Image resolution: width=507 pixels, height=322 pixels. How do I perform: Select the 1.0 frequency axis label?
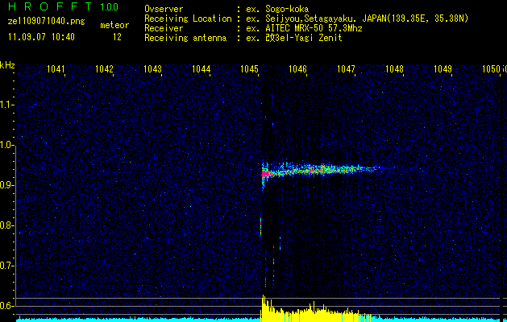[7, 145]
